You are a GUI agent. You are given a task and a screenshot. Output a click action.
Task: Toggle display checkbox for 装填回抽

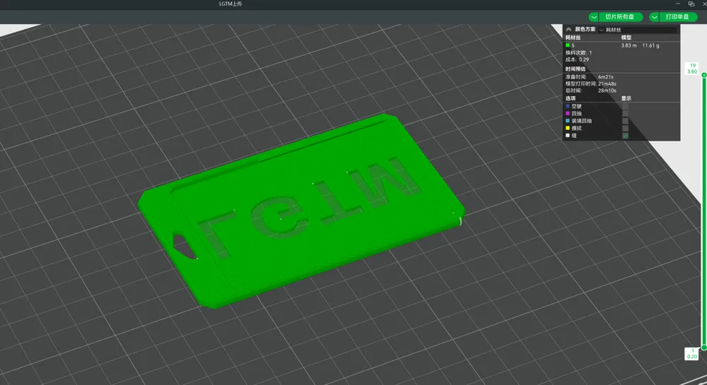625,121
